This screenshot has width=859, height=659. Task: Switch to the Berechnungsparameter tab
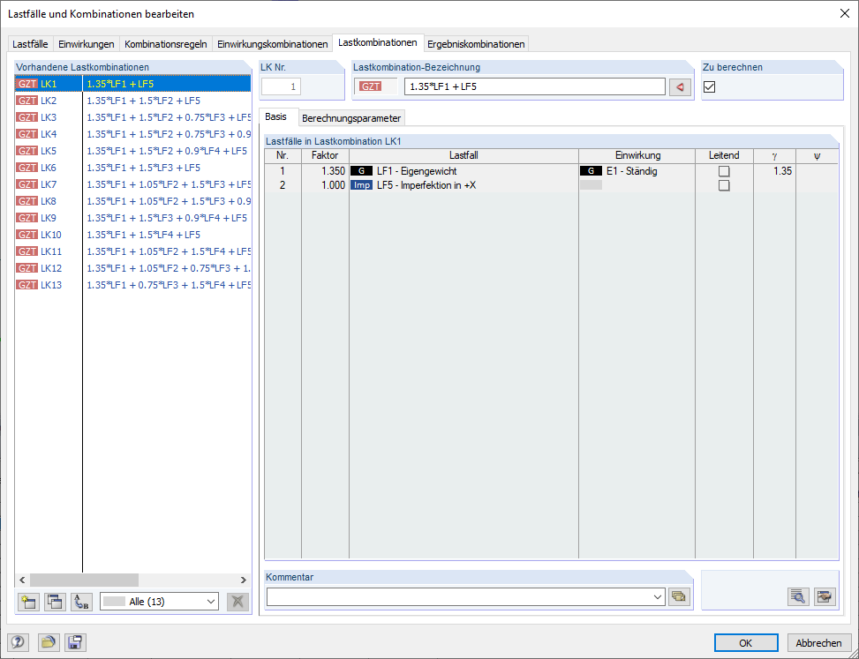point(353,116)
